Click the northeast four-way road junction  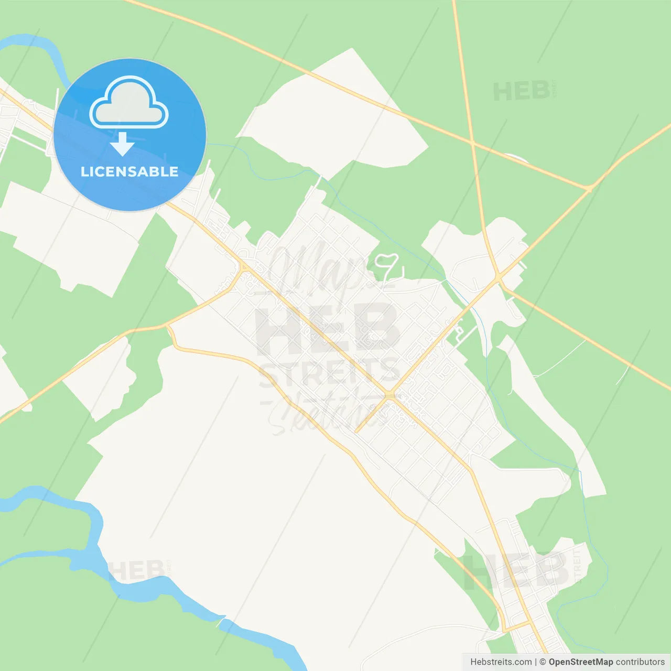pyautogui.click(x=499, y=276)
